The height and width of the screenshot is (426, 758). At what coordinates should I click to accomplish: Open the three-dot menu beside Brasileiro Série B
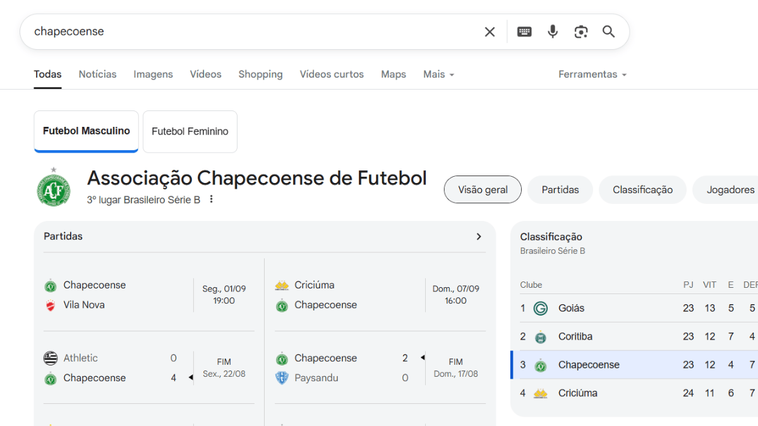pos(212,199)
